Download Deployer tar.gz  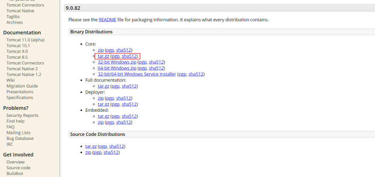pyautogui.click(x=104, y=104)
